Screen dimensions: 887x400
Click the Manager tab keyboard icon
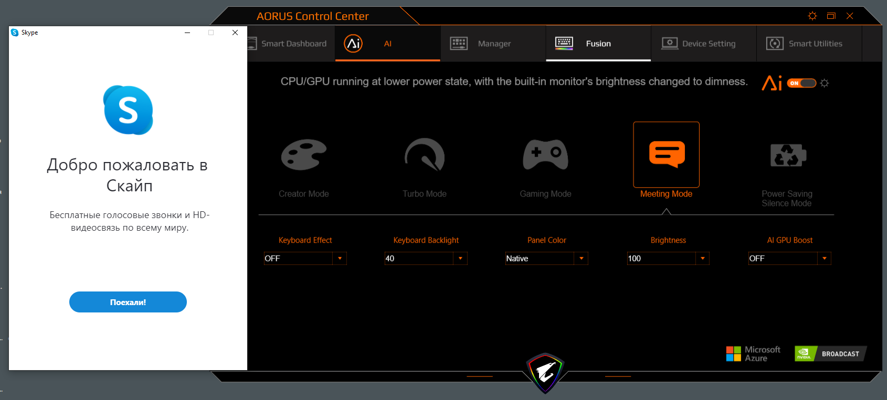(459, 44)
